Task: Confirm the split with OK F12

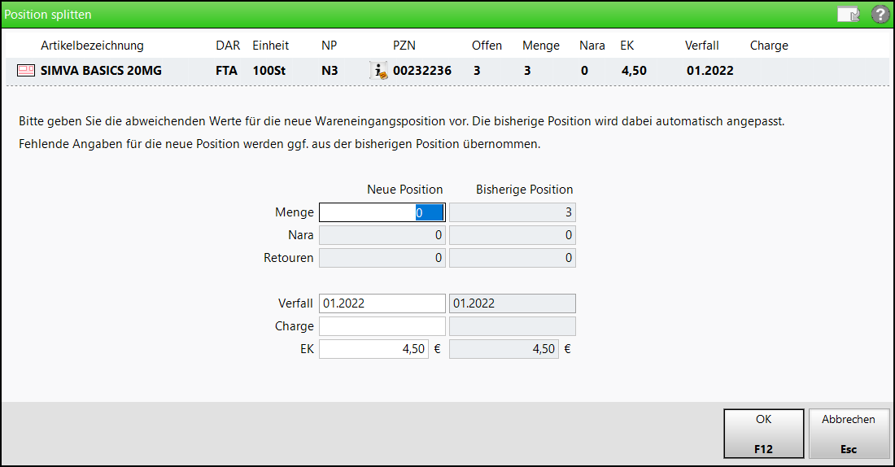Action: tap(763, 433)
